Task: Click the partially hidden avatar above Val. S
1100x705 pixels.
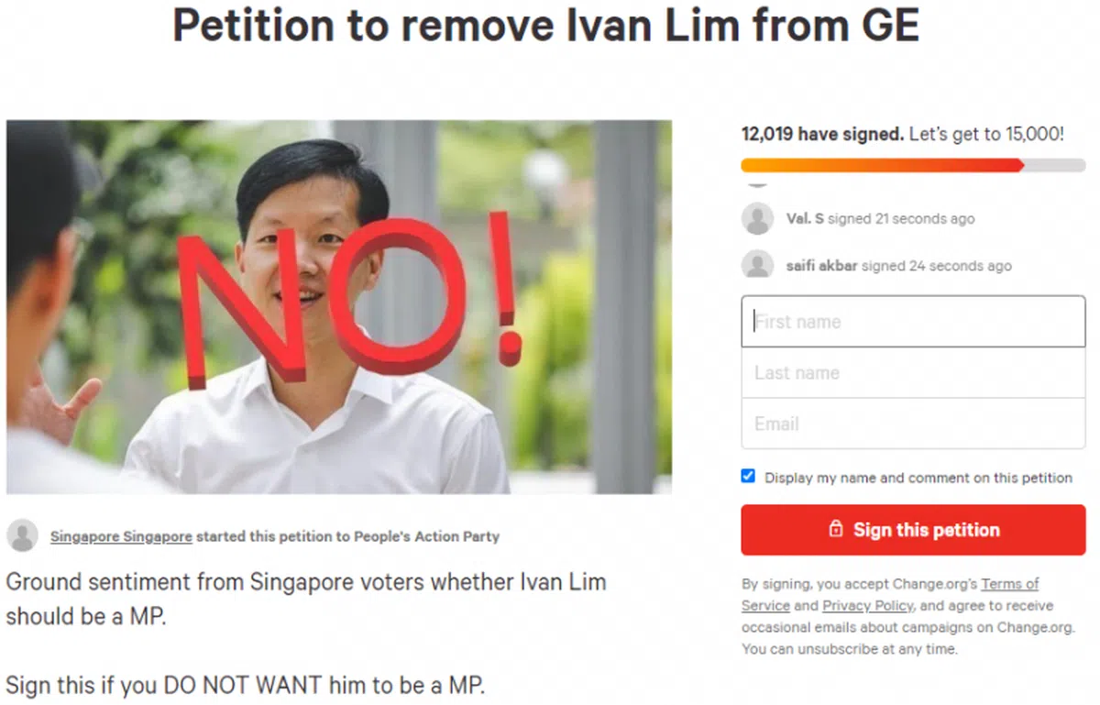Action: 757,183
